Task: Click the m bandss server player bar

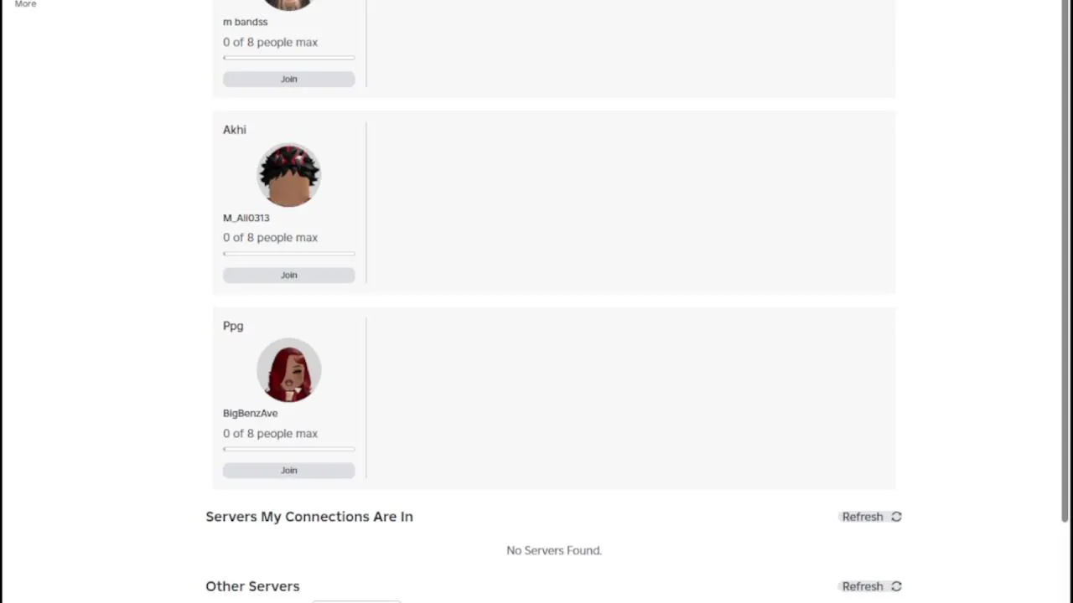Action: tap(288, 58)
